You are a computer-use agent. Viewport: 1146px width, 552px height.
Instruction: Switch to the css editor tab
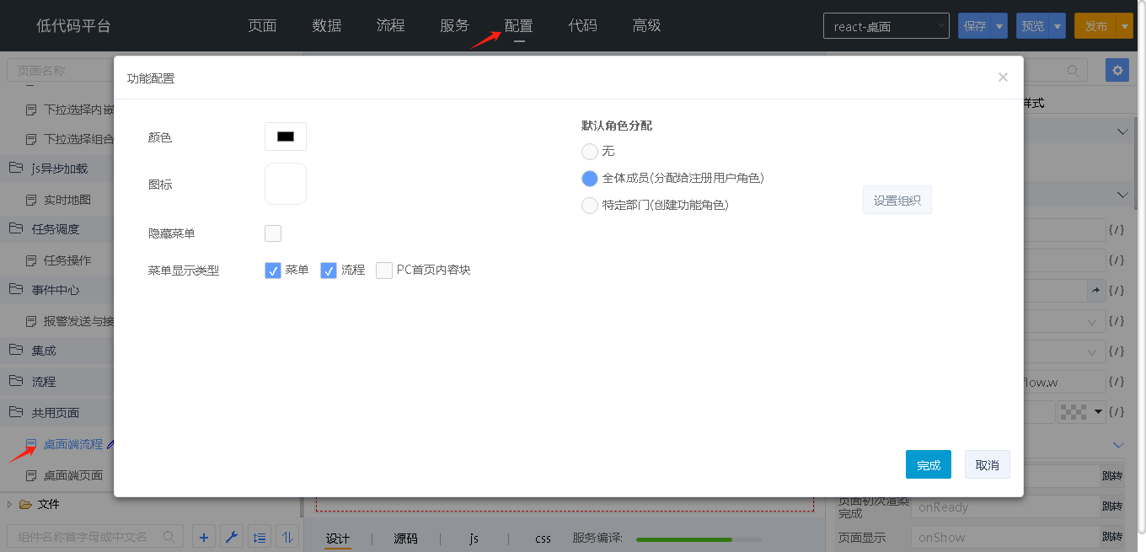pyautogui.click(x=543, y=539)
